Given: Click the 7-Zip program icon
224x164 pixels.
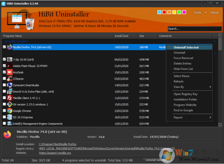Looking at the screenshot, I should (10, 59).
